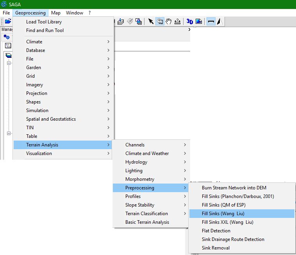Expand the Simulation submenu
This screenshot has width=296, height=255.
[64, 111]
